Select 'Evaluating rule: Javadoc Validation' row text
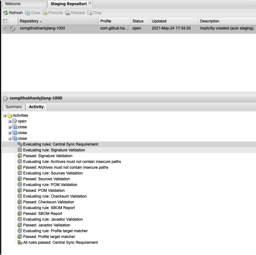 (53, 219)
